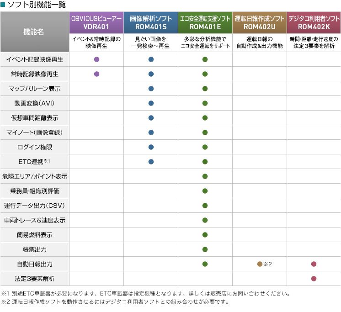341x312 pixels.
Task: Click the 仮想車間距離表示 row label
Action: tap(35, 118)
